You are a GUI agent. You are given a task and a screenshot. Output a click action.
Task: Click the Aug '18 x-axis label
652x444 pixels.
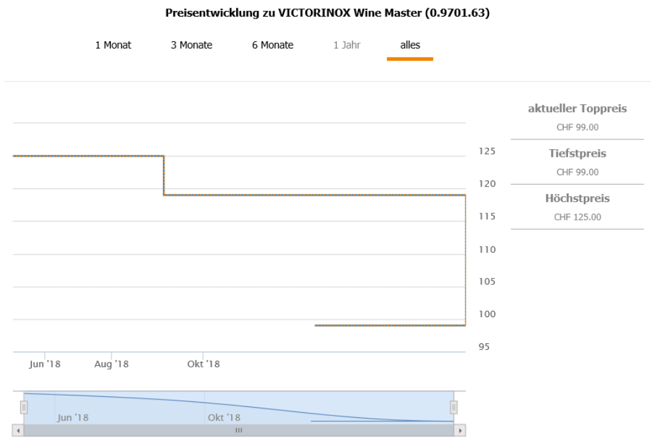[x=111, y=364]
